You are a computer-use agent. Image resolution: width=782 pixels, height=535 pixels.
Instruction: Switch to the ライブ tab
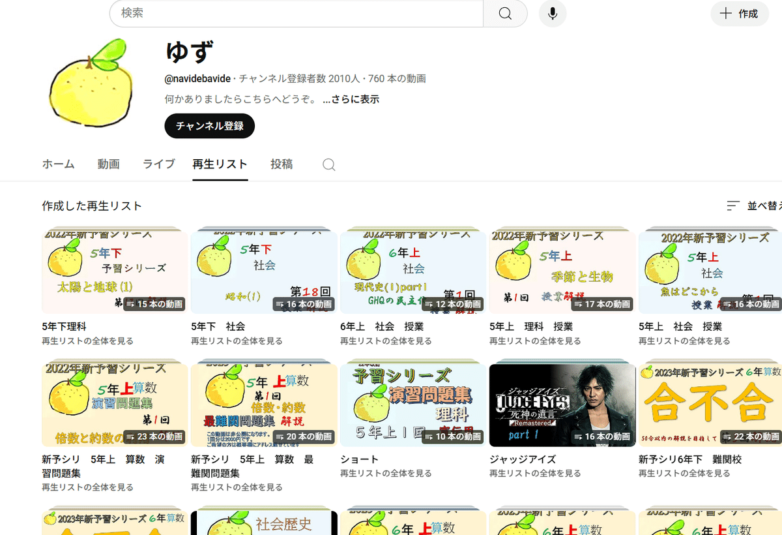tap(159, 164)
